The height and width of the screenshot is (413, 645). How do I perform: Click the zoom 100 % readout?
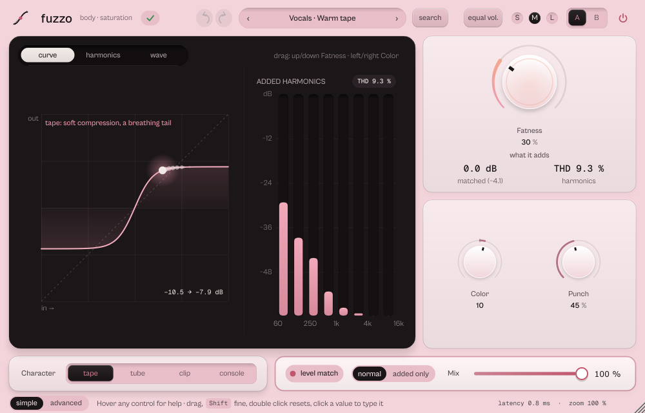tap(588, 403)
